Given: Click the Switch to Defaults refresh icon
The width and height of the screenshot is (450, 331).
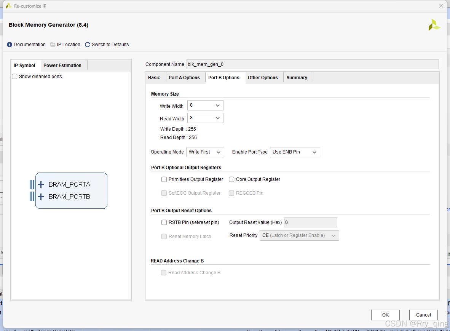Looking at the screenshot, I should click(88, 45).
